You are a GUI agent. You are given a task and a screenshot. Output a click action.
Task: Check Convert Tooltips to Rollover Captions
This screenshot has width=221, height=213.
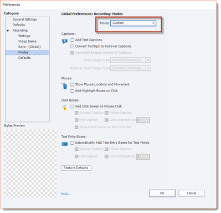(72, 46)
